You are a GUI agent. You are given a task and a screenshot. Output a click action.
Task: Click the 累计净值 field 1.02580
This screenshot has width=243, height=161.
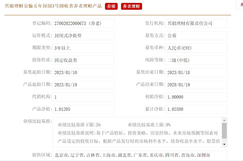pos(196,109)
